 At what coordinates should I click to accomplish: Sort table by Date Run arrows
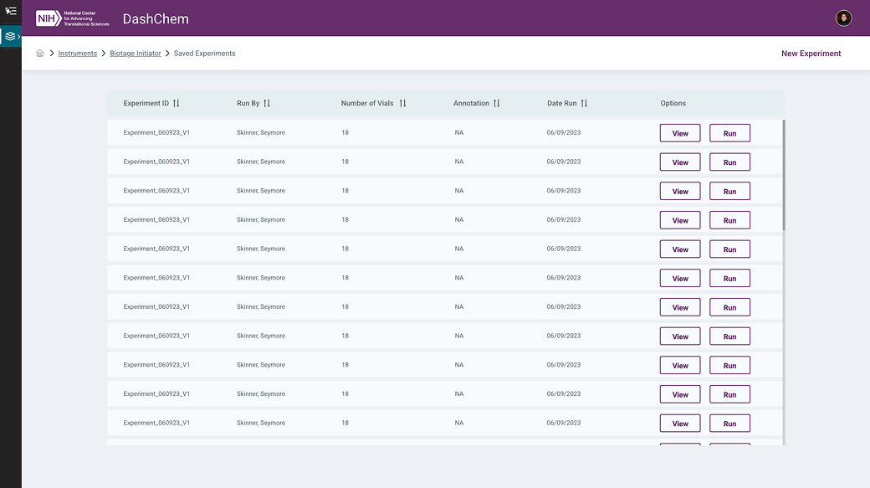coord(584,104)
